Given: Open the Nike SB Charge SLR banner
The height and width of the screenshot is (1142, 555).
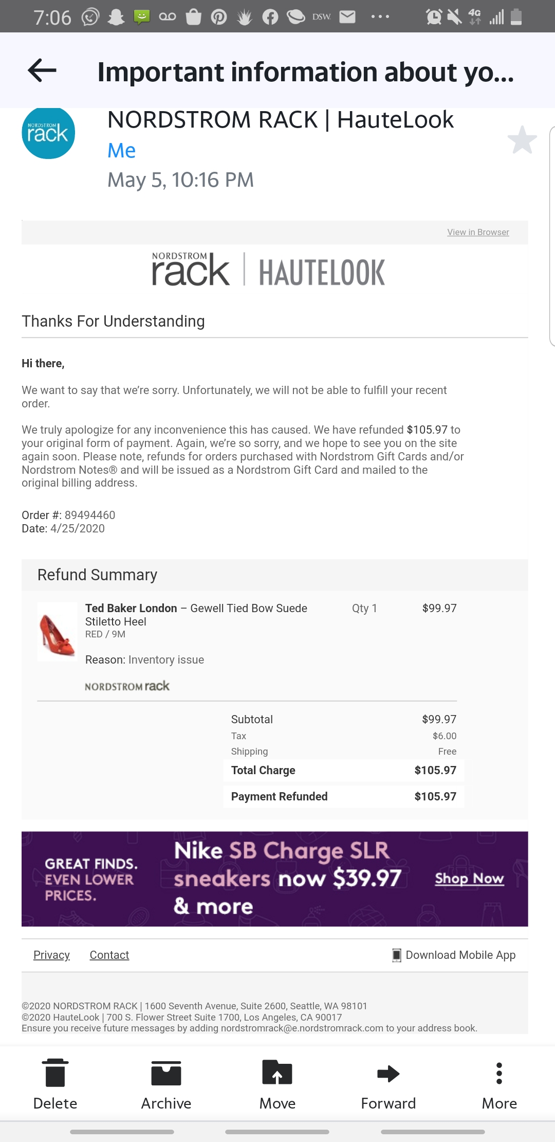Looking at the screenshot, I should 287,879.
